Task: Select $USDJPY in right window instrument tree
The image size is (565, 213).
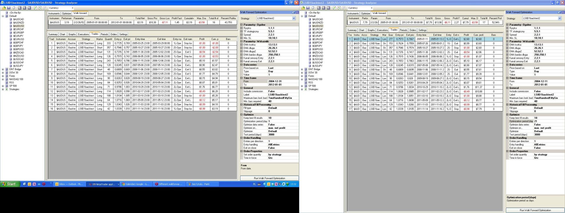Action: coord(317,66)
